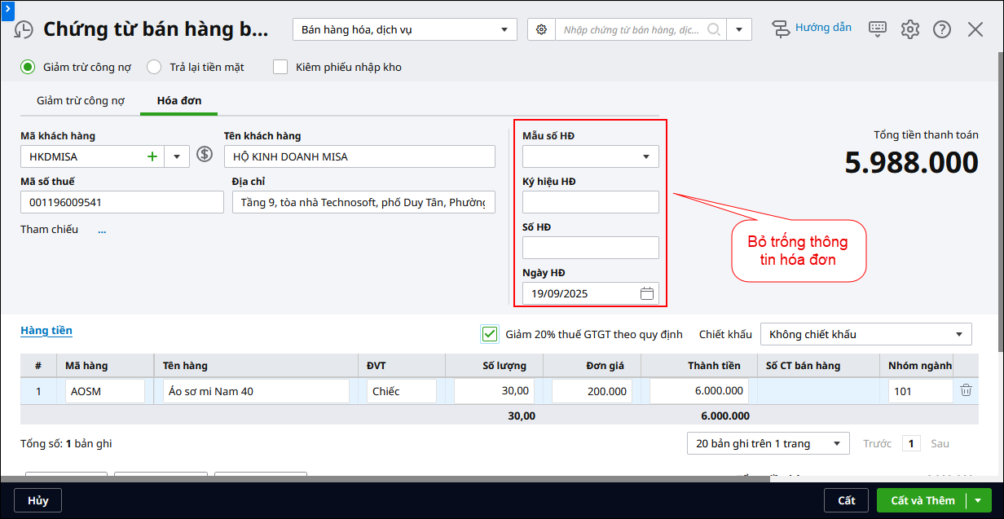Screen dimensions: 1004x519
Task: Open the Chiết khấu dropdown
Action: pos(865,334)
